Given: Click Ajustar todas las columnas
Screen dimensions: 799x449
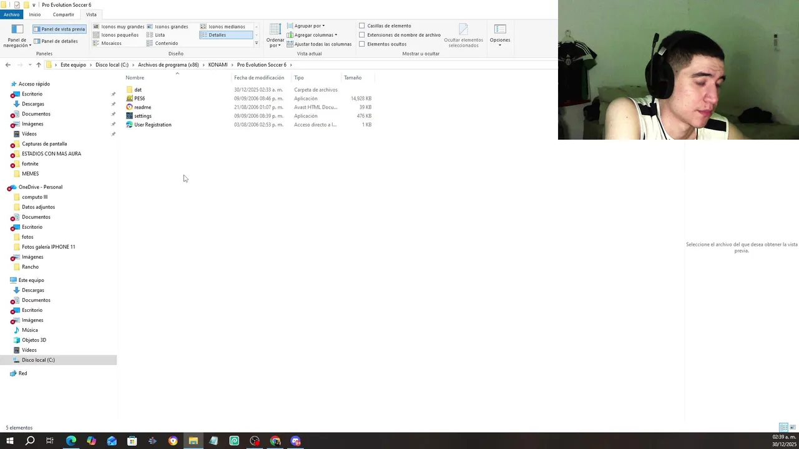Looking at the screenshot, I should click(x=319, y=44).
